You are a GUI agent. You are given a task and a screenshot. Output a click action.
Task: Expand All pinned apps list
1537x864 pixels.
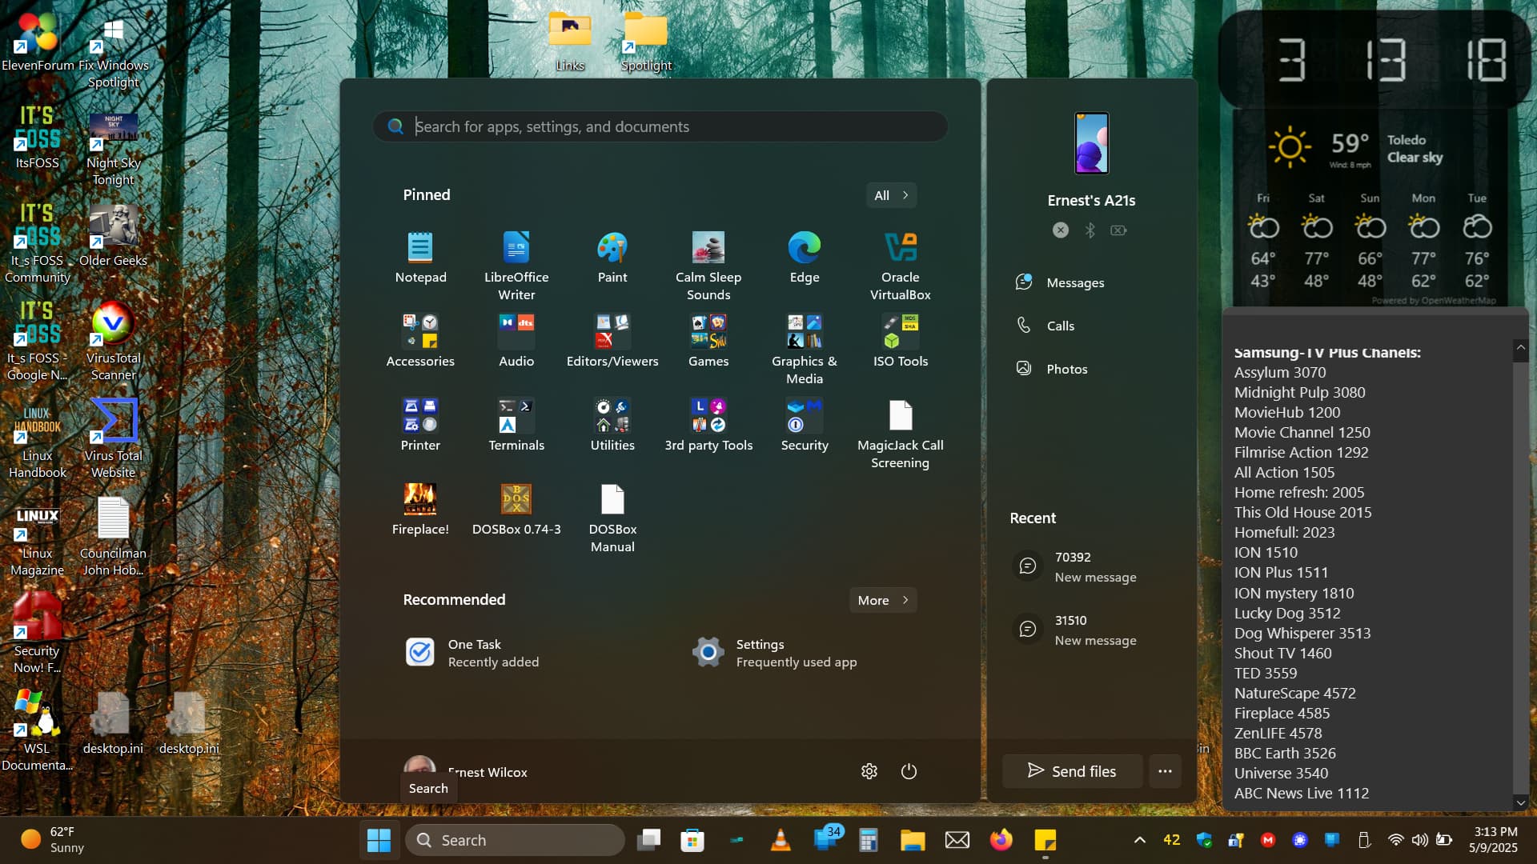click(x=892, y=195)
